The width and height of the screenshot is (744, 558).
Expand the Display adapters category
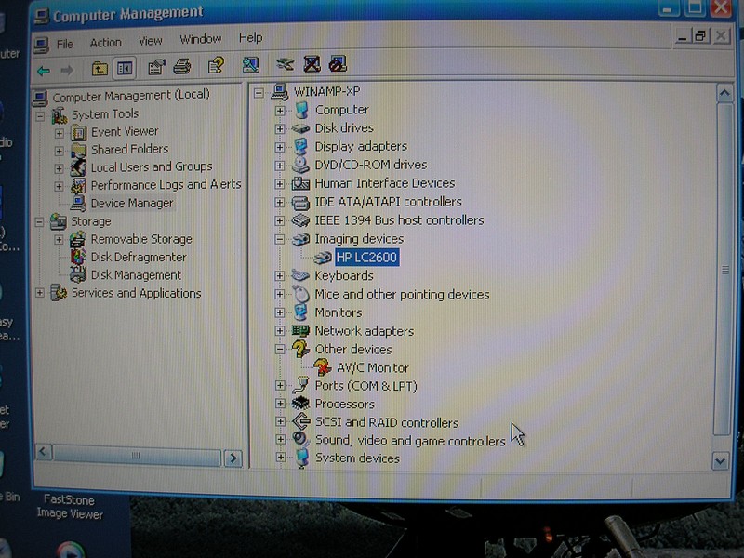[x=280, y=147]
